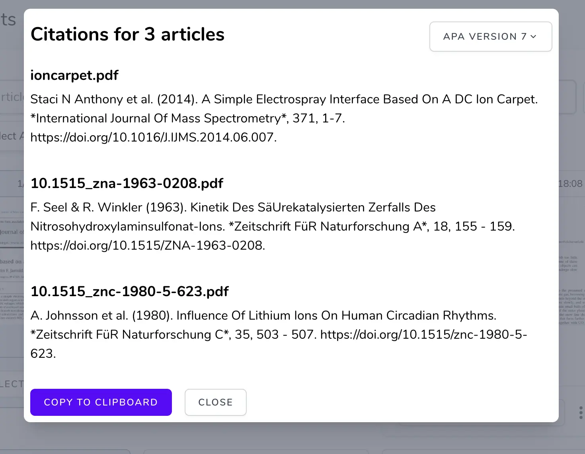Viewport: 585px width, 454px height.
Task: Click the 18:08 timestamp in the background page
Action: [x=571, y=183]
